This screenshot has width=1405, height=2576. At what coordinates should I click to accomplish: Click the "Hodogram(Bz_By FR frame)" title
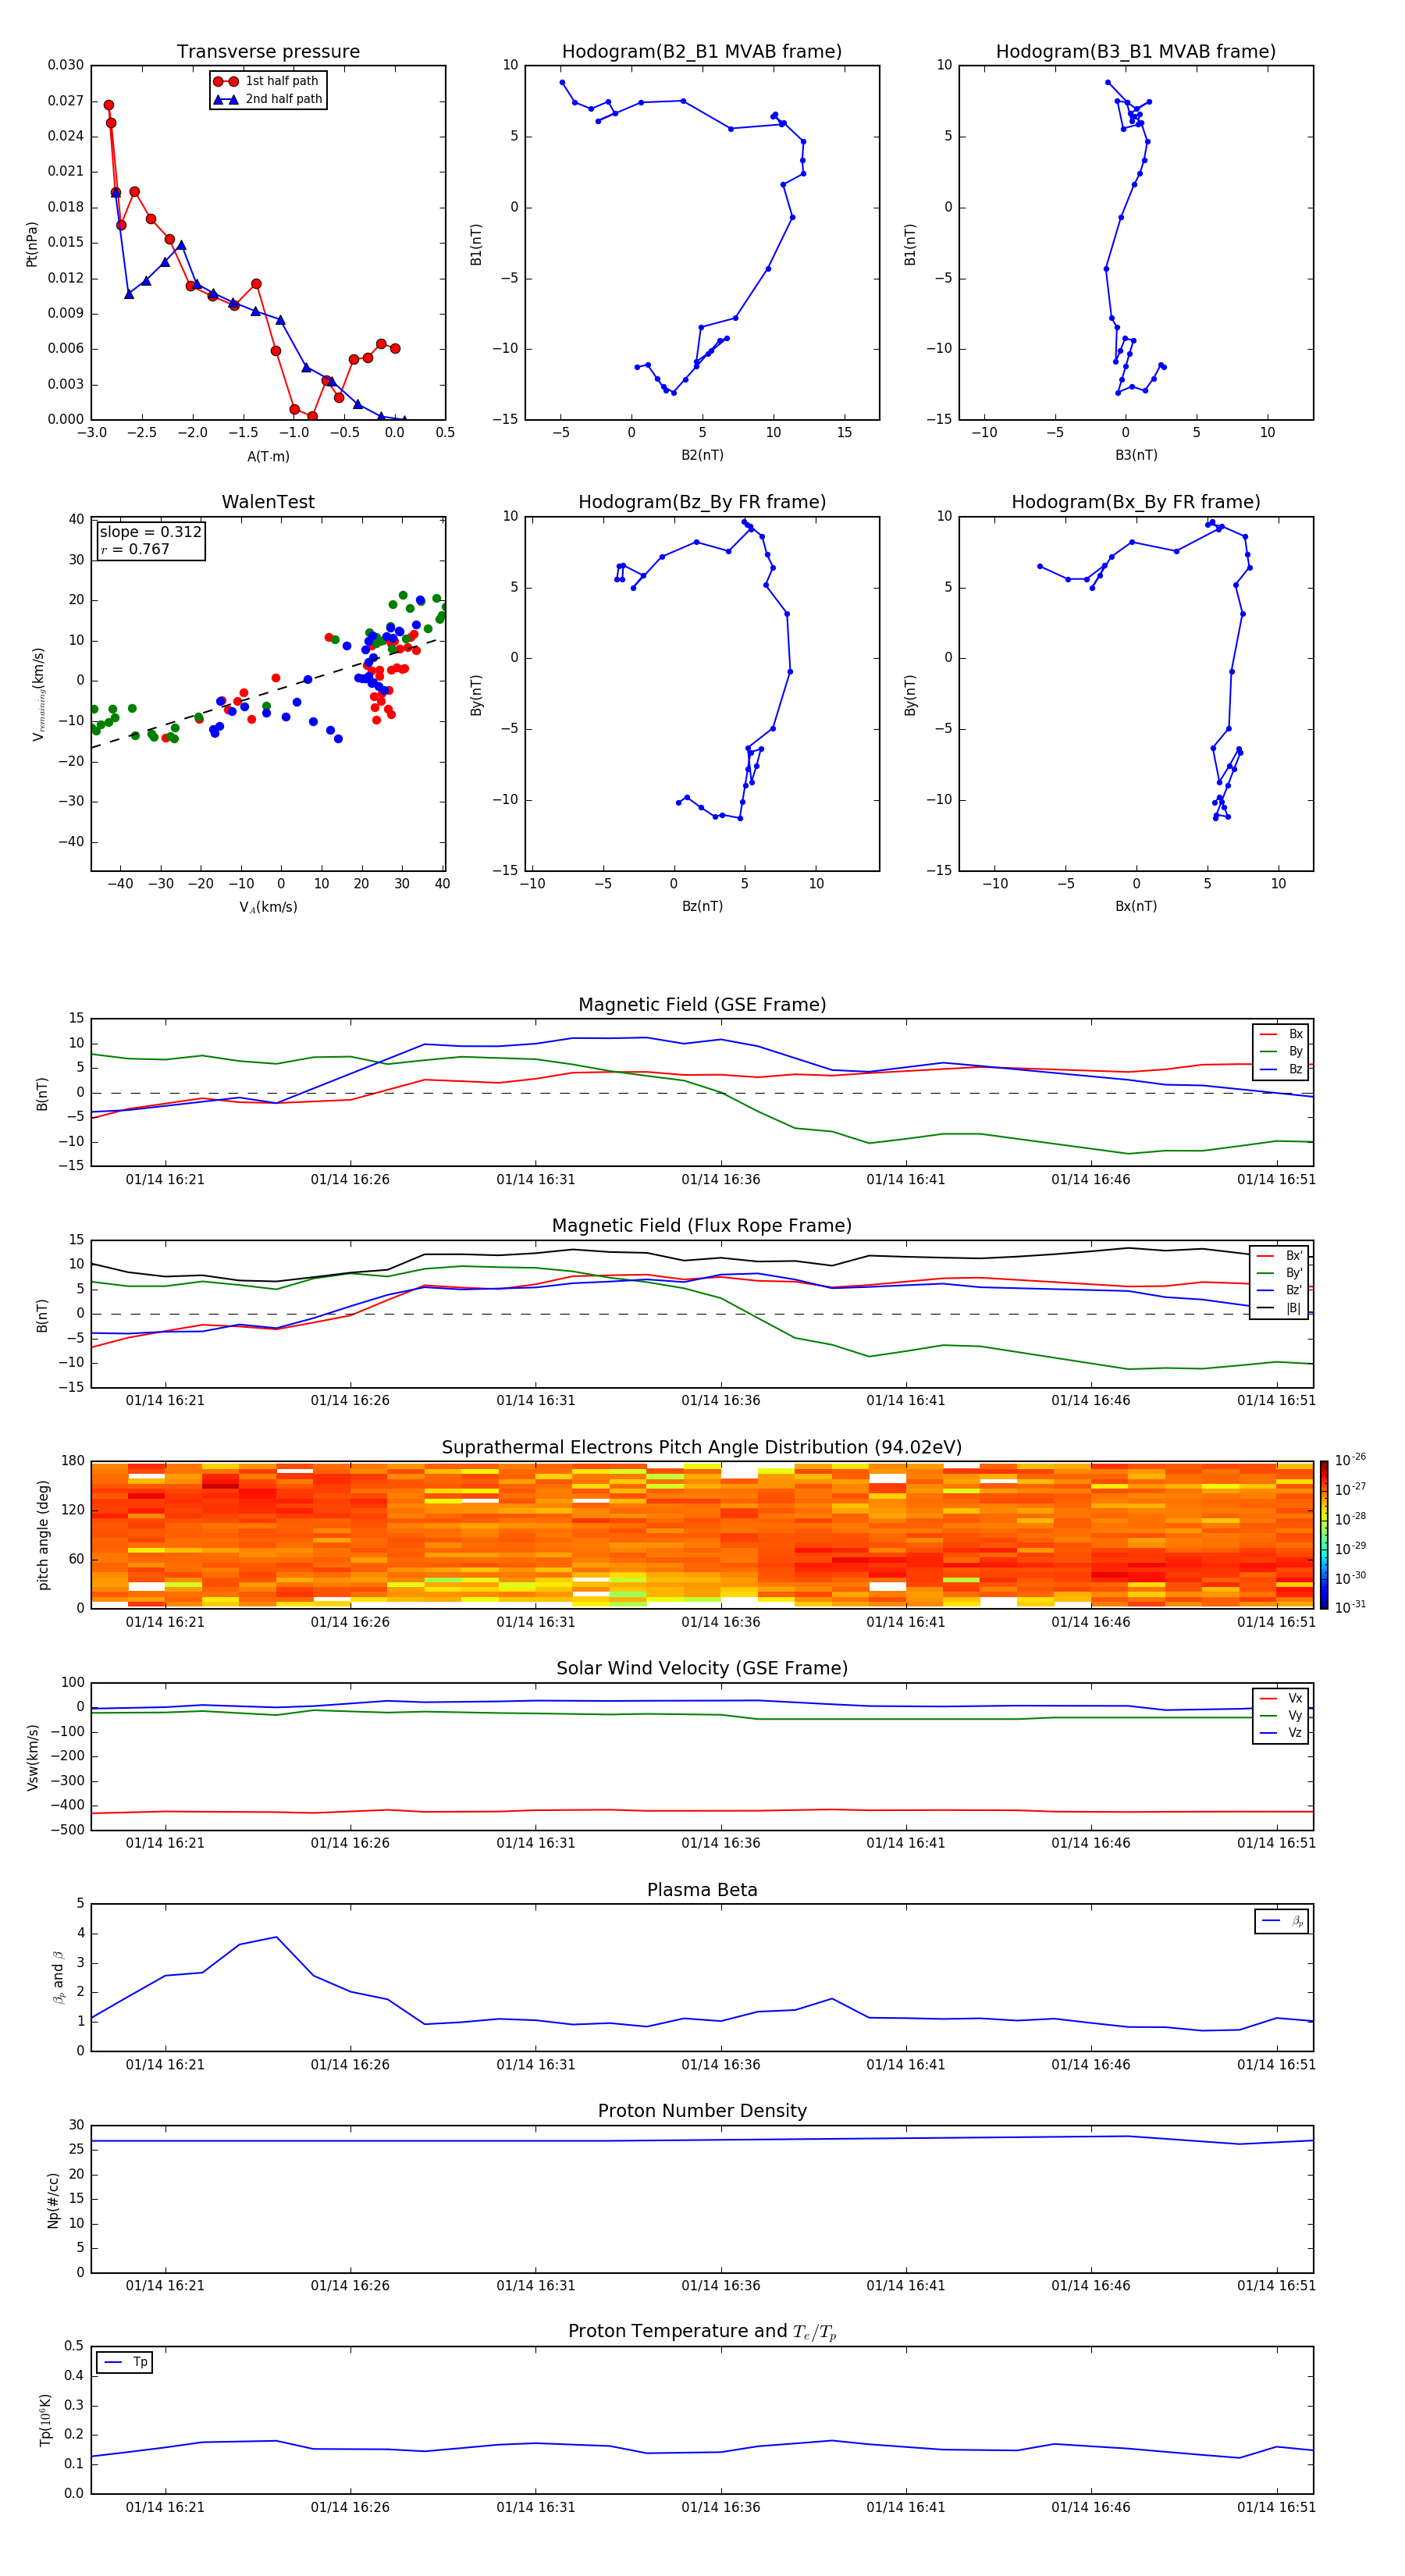[702, 502]
